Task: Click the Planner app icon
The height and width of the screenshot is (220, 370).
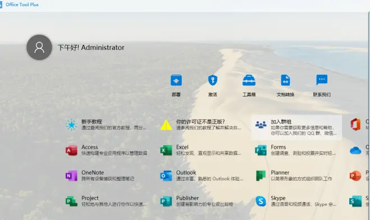Action: pos(261,176)
